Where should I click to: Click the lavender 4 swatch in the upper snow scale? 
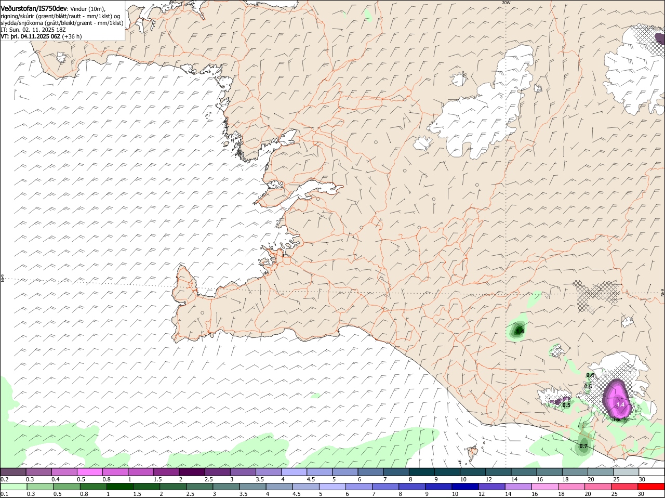click(294, 471)
